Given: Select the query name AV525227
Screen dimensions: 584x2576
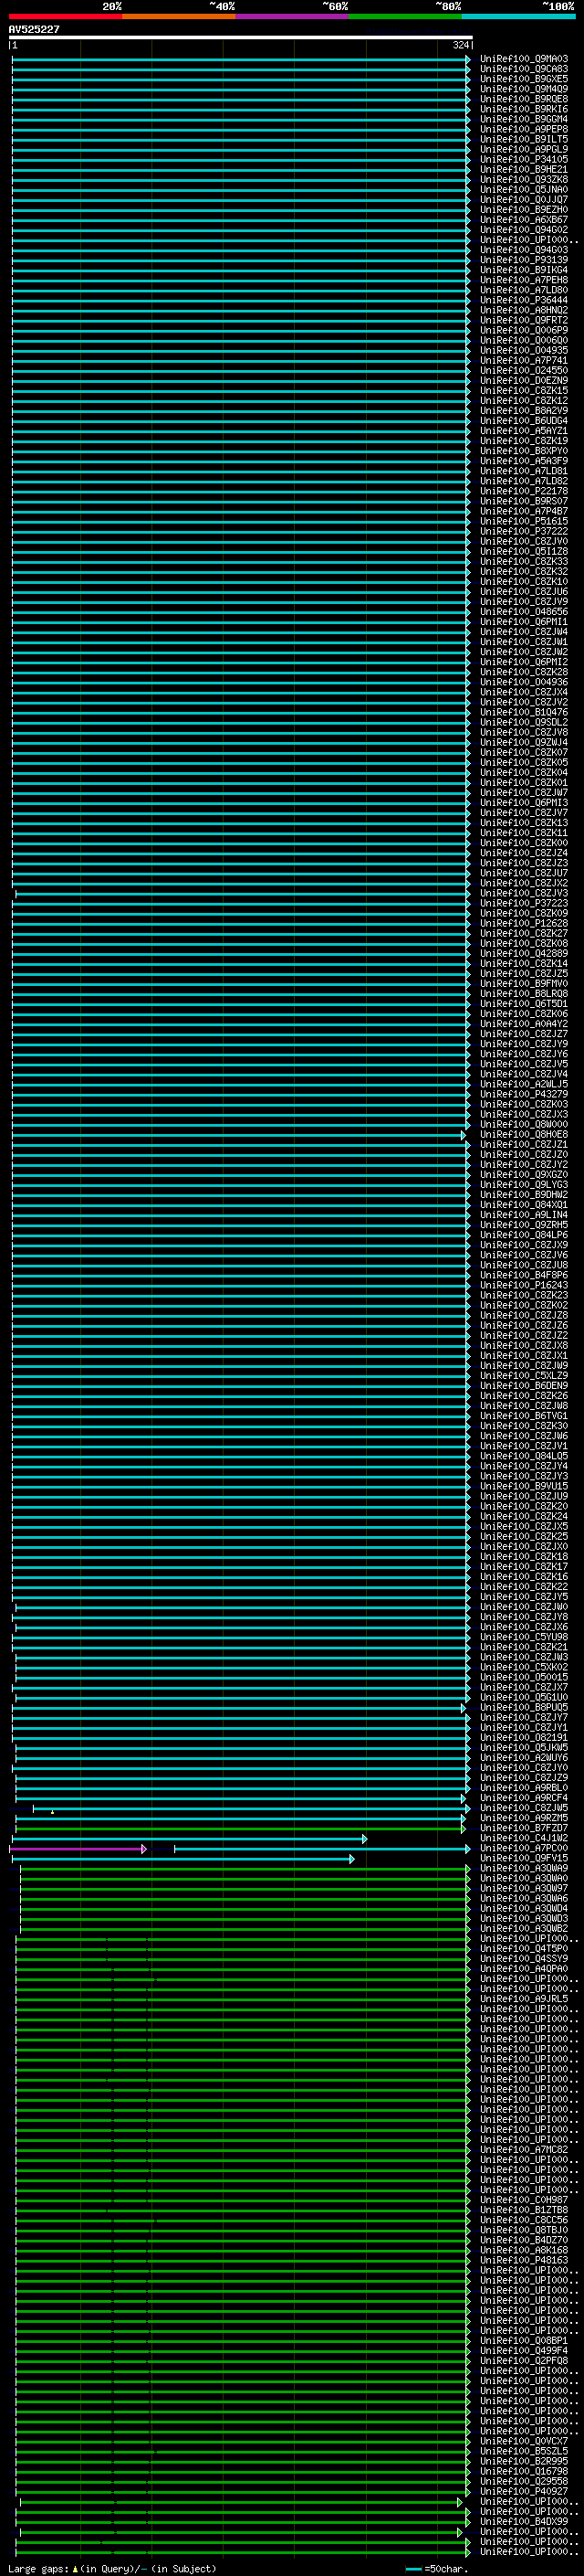Looking at the screenshot, I should click(x=34, y=29).
